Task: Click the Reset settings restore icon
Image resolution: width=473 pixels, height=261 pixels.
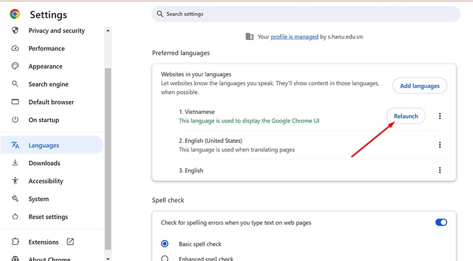Action: (x=15, y=216)
